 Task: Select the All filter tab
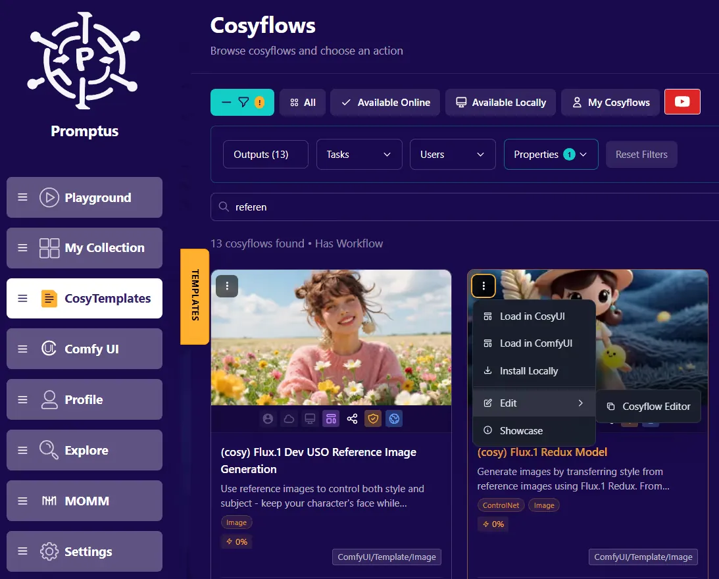303,102
